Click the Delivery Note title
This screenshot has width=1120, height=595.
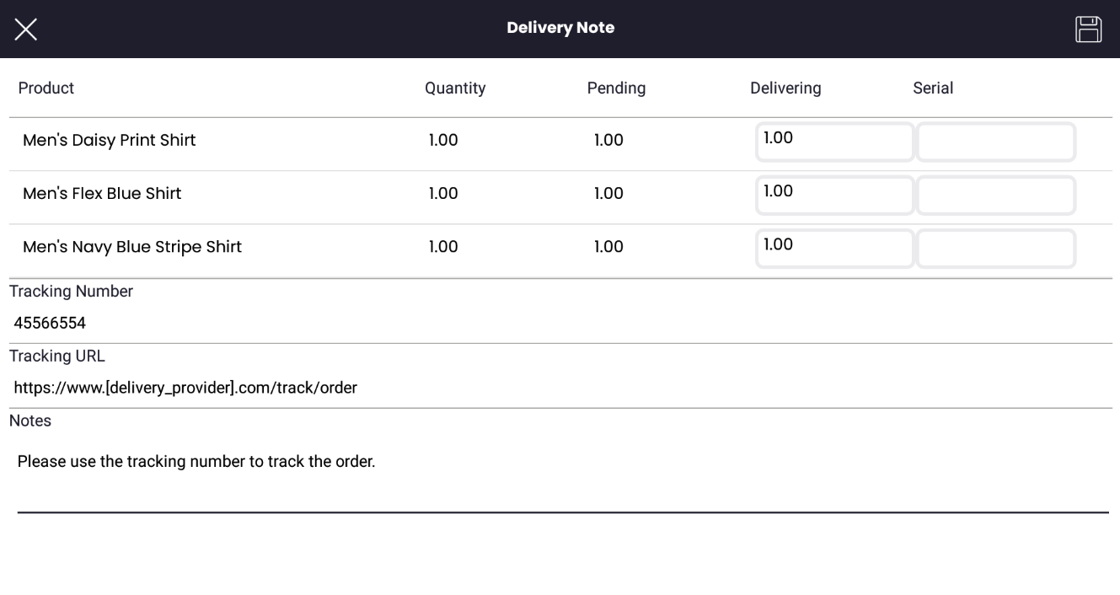(x=560, y=27)
